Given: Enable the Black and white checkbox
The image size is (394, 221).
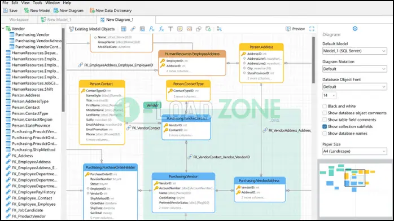Looking at the screenshot, I should [x=325, y=106].
